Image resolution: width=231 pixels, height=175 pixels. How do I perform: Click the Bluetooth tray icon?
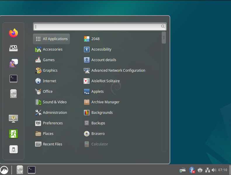click(x=192, y=170)
